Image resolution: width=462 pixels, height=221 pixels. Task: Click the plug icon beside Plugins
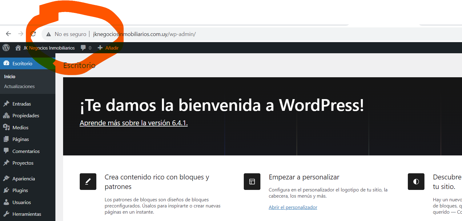[6, 190]
